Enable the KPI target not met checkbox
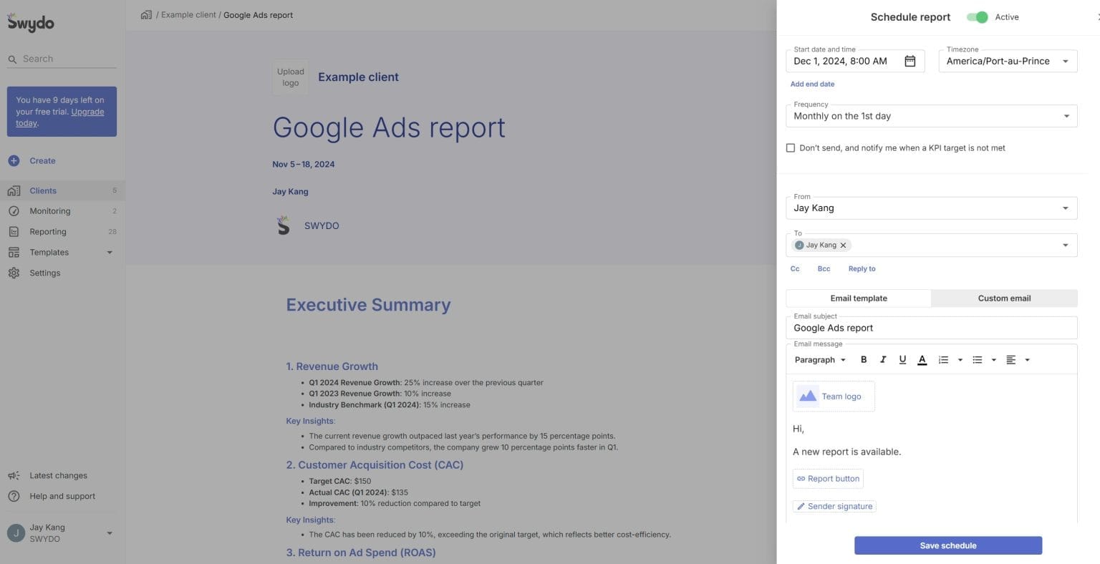 pos(791,147)
